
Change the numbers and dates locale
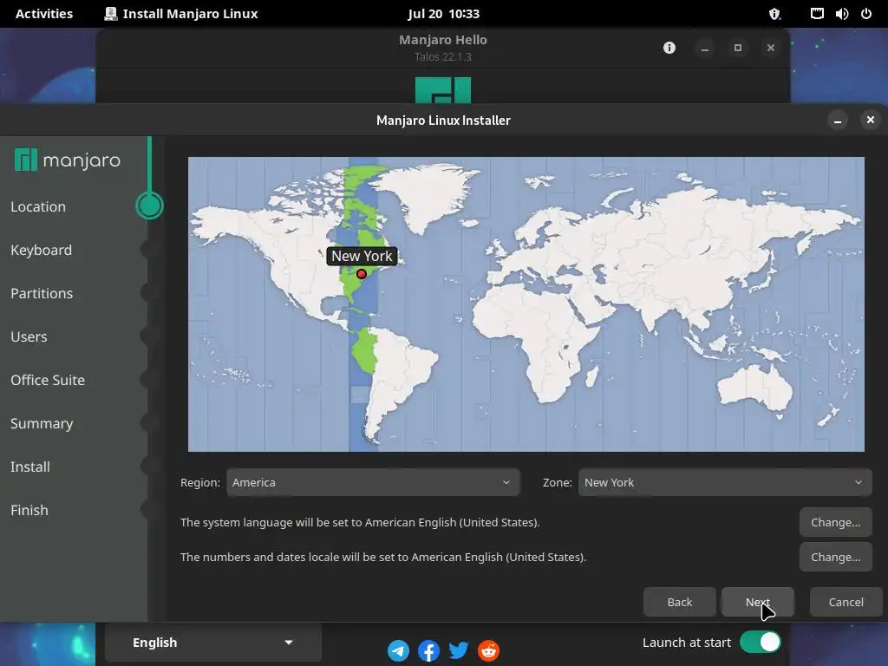coord(835,557)
